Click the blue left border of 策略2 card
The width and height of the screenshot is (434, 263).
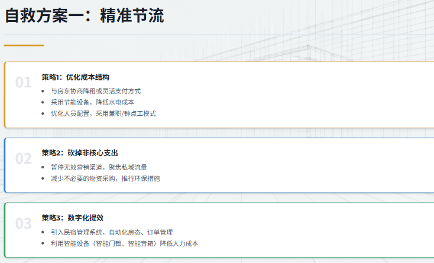click(x=5, y=165)
